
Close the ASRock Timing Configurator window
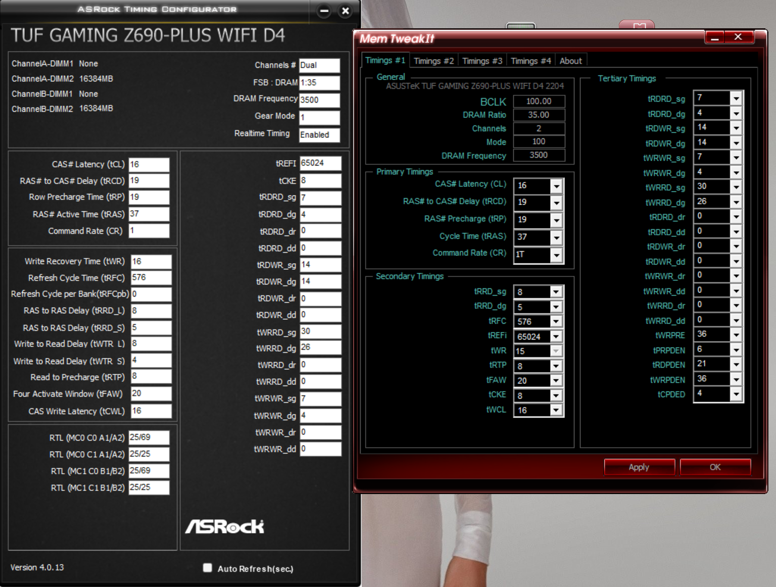346,11
